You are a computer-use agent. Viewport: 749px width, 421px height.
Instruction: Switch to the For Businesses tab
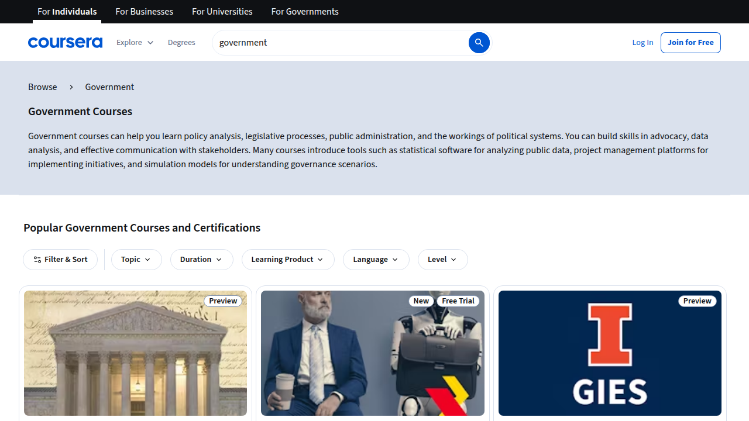click(x=144, y=11)
